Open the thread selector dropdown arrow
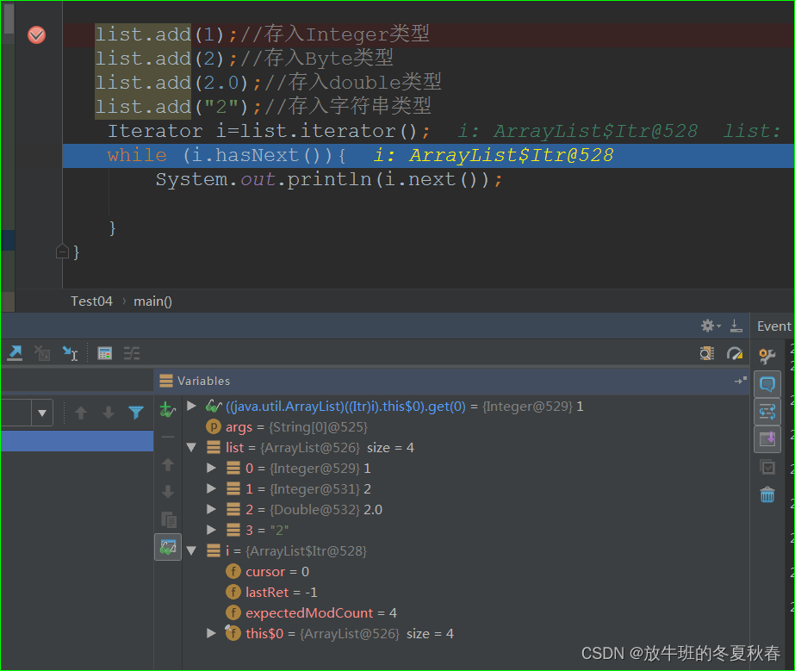795x671 pixels. point(42,413)
